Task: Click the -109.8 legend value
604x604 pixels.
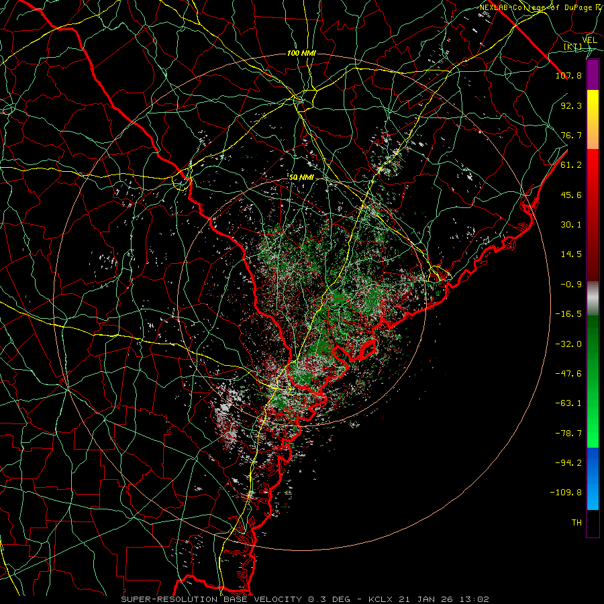Action: (x=566, y=493)
